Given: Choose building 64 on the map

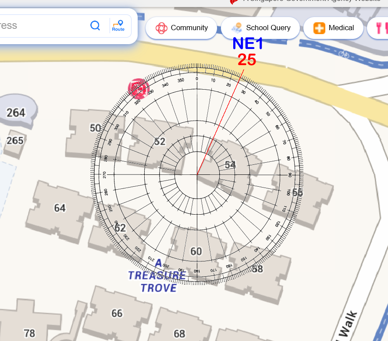Looking at the screenshot, I should pyautogui.click(x=60, y=208).
